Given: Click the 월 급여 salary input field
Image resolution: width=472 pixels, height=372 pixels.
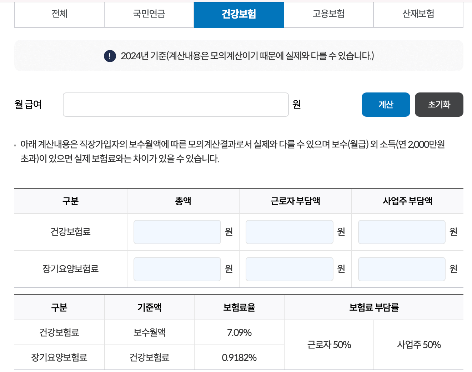Looking at the screenshot, I should pyautogui.click(x=176, y=104).
